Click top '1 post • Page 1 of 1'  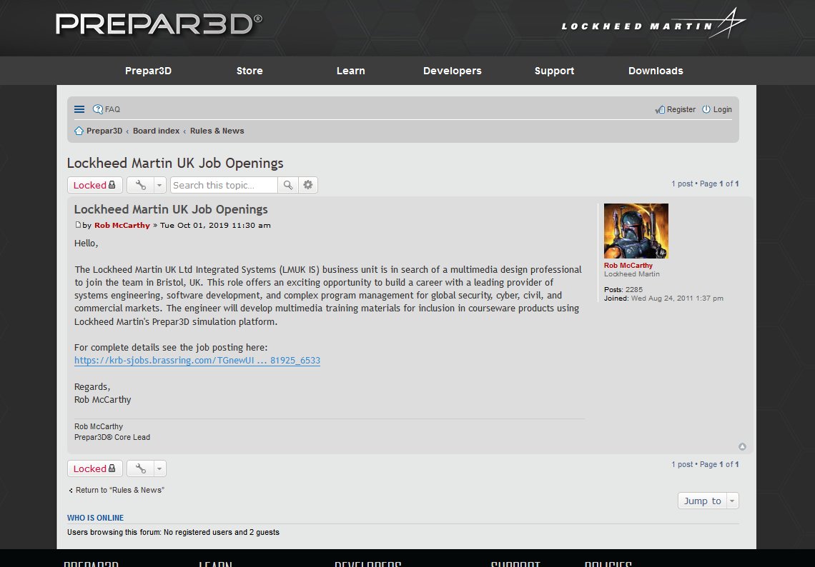(705, 184)
